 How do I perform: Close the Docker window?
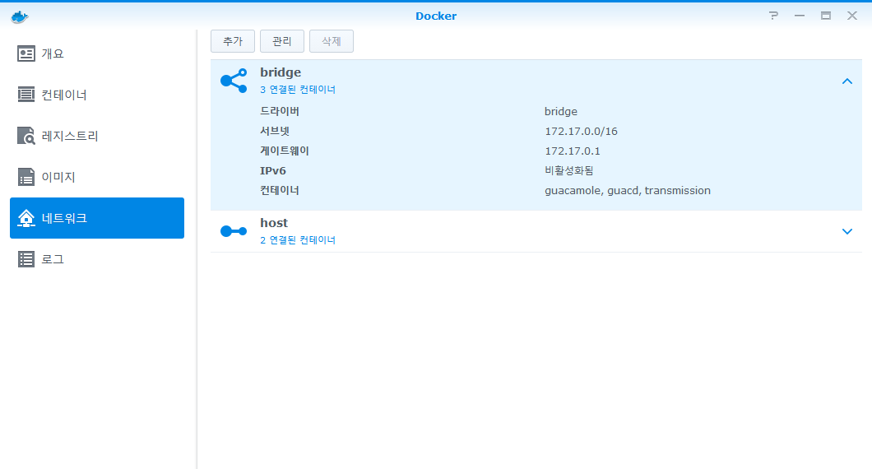pyautogui.click(x=852, y=16)
